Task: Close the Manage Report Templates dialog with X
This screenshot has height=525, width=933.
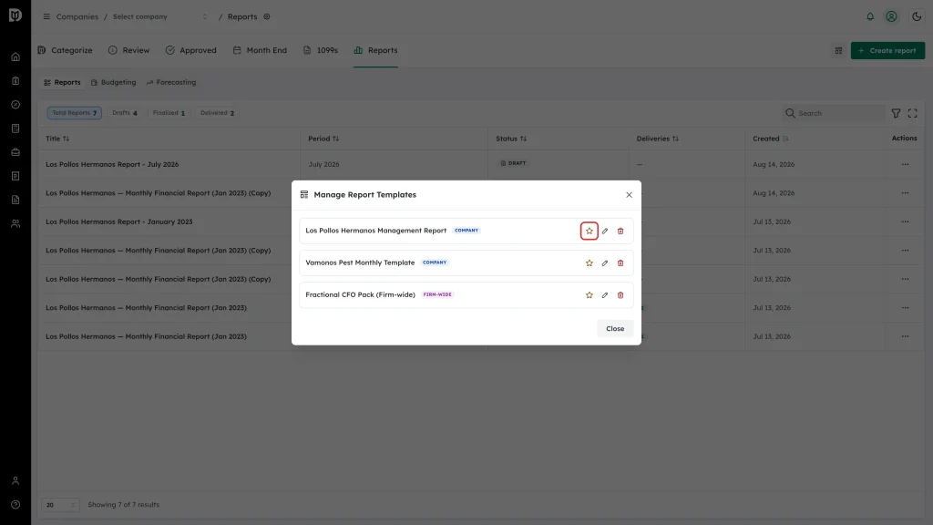Action: (x=629, y=195)
